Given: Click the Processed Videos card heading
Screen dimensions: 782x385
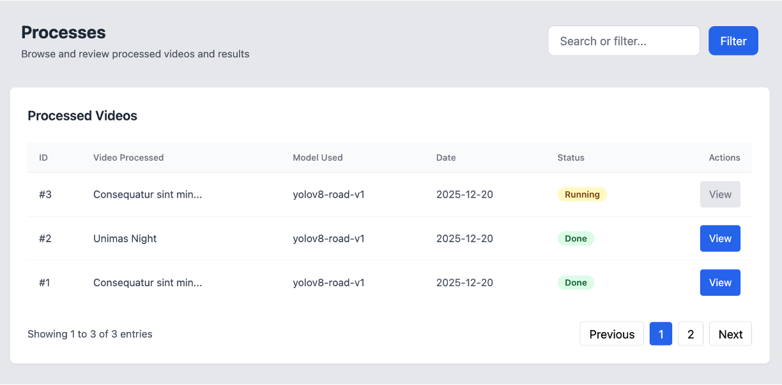Looking at the screenshot, I should (x=82, y=115).
